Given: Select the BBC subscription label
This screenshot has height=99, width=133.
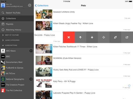Looking at the screenshot, I should [x=8, y=56].
